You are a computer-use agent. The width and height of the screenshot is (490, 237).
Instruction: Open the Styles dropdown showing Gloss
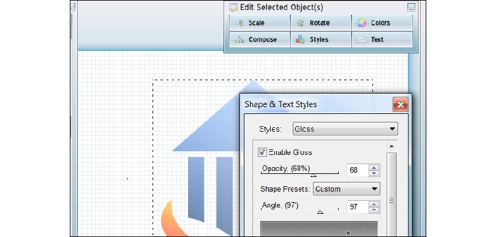coord(345,129)
